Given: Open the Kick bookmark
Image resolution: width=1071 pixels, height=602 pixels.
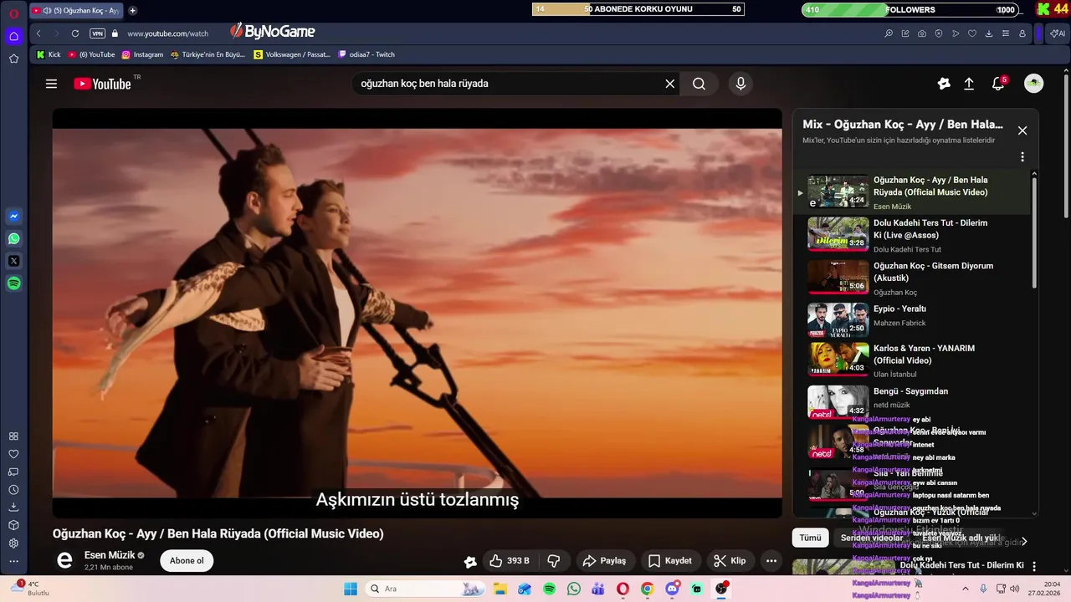Looking at the screenshot, I should pos(48,54).
